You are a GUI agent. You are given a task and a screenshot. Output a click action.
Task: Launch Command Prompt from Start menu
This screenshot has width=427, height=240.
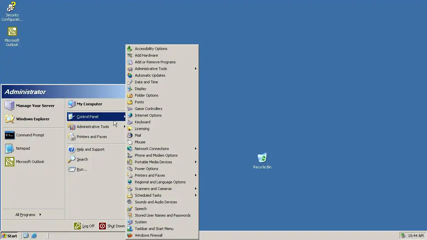(34, 135)
